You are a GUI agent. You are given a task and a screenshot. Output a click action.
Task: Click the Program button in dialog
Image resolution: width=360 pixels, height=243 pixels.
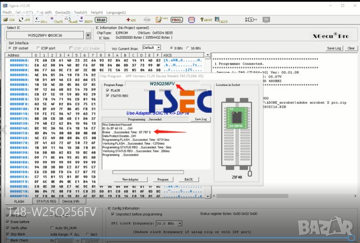click(x=163, y=180)
